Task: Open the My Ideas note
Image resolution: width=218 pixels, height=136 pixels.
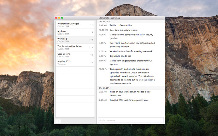Action: click(75, 32)
